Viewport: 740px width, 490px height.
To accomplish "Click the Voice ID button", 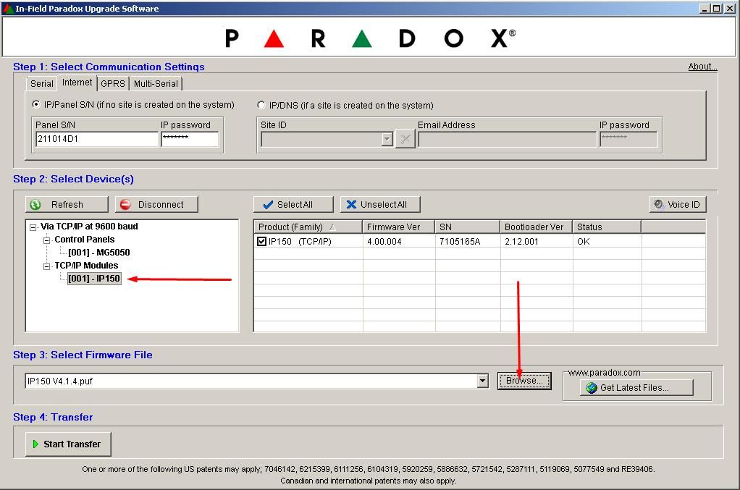I will point(678,204).
